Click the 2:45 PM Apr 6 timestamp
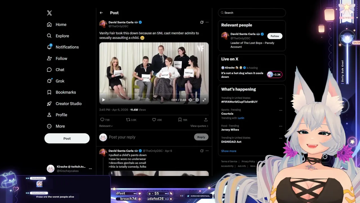This screenshot has width=360, height=203. pyautogui.click(x=114, y=110)
